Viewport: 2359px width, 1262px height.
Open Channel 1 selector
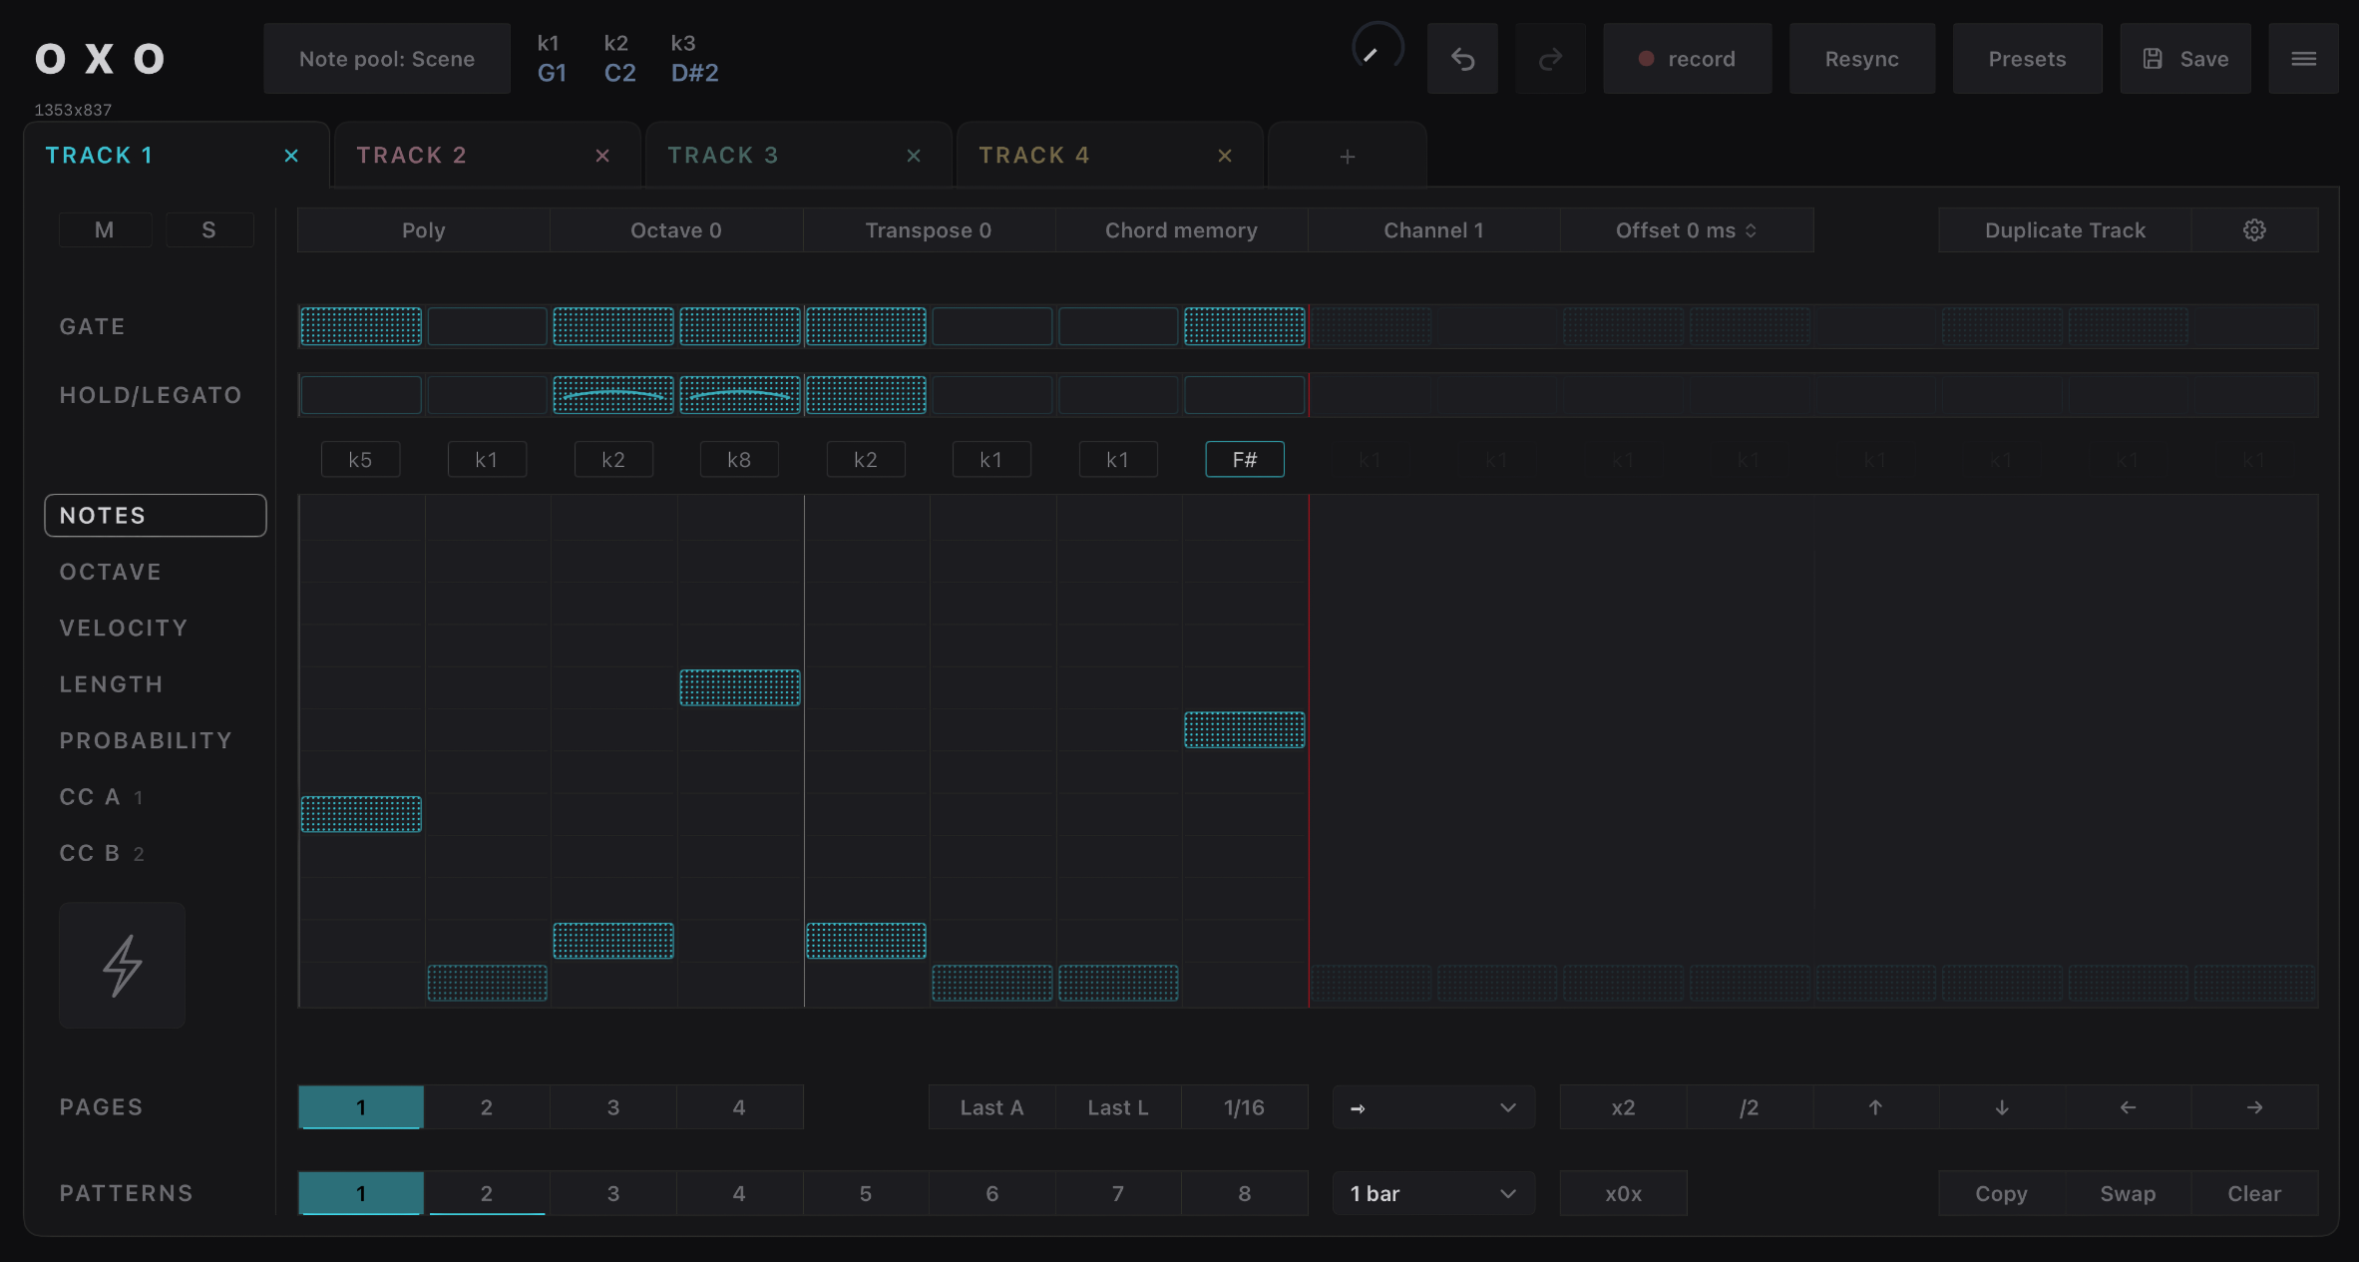pos(1434,230)
